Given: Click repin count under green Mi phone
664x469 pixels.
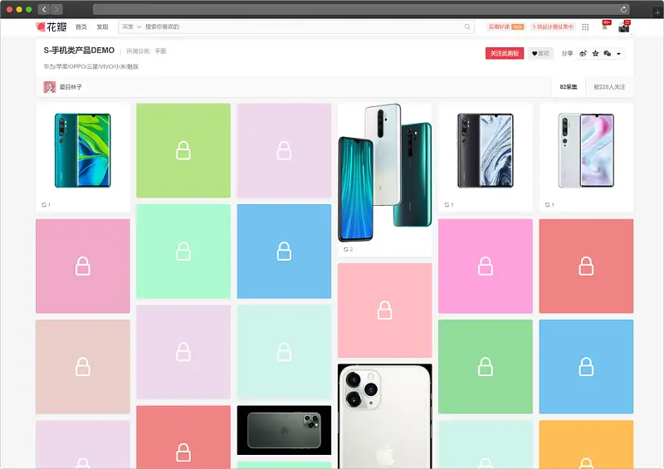Looking at the screenshot, I should click(x=46, y=205).
